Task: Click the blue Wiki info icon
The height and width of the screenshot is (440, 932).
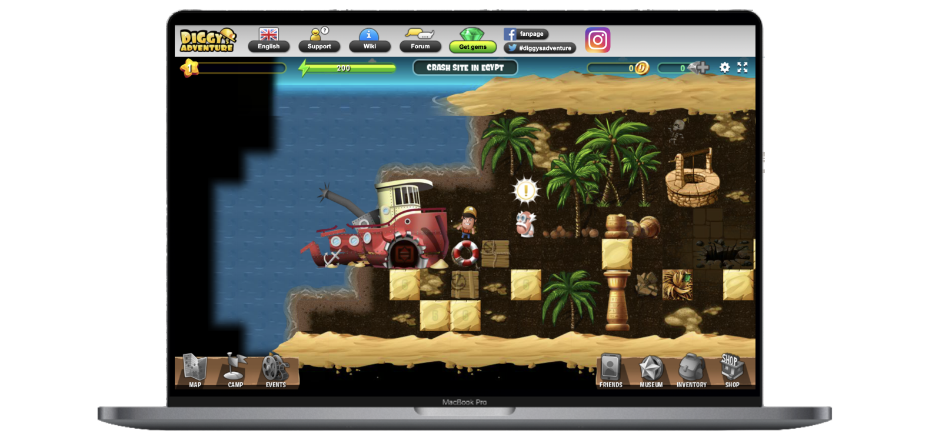Action: point(369,35)
